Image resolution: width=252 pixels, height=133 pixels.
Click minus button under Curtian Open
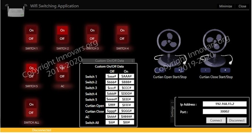click(159, 70)
